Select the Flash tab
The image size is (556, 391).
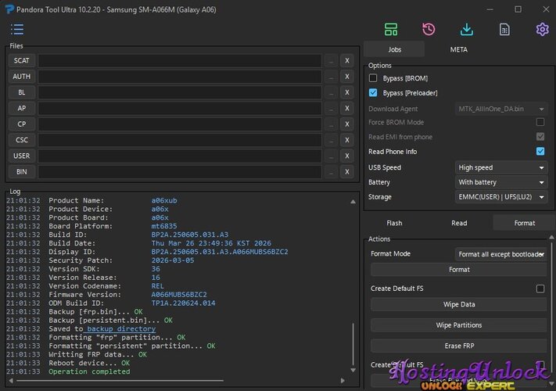tap(394, 223)
